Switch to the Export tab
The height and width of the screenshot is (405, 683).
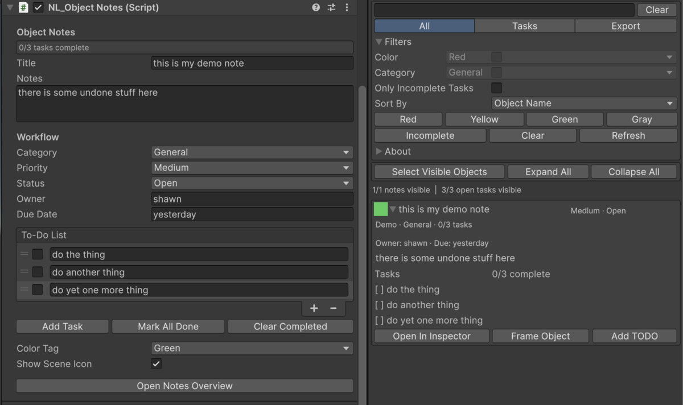[626, 26]
